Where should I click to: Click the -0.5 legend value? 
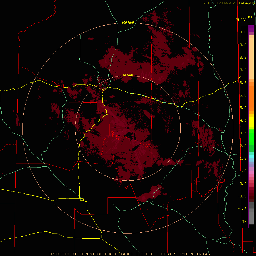242,196
